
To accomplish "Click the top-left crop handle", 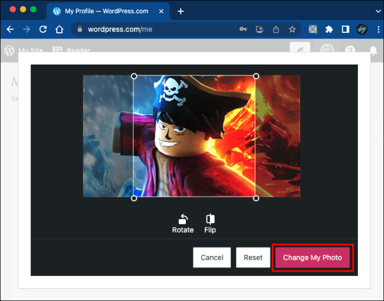I will [134, 76].
